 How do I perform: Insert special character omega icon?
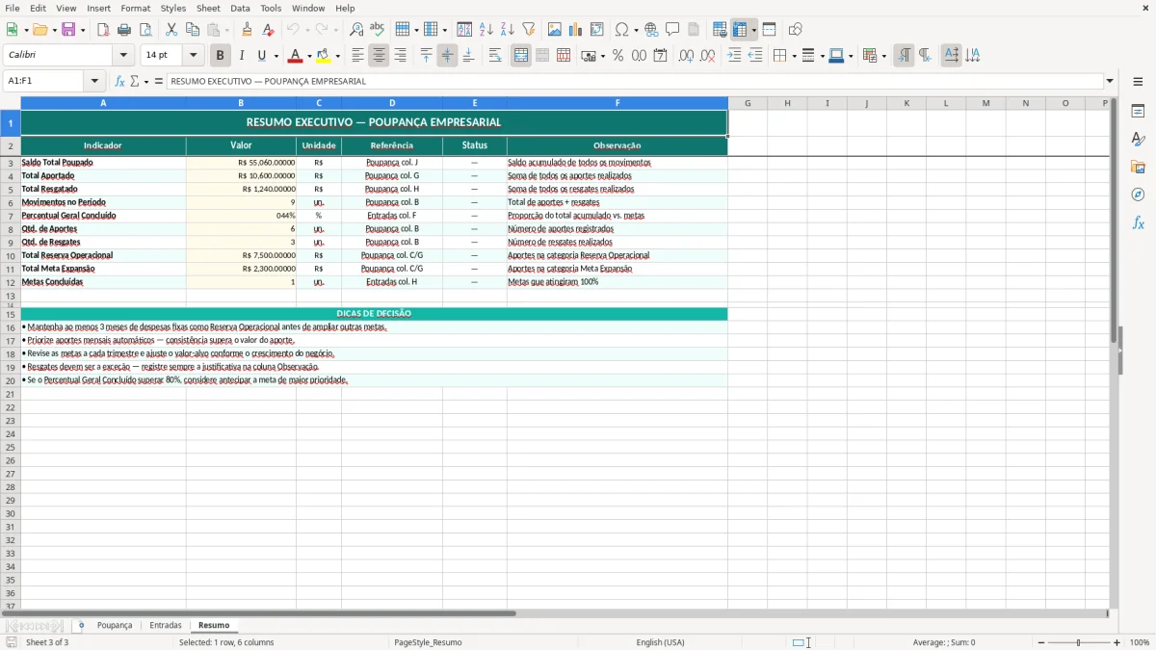pos(622,30)
